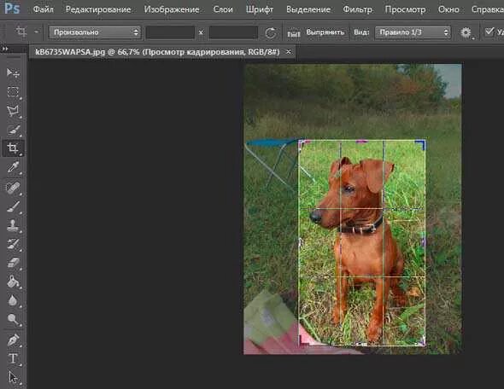Toggle delete cropped pixels checkbox
This screenshot has width=504, height=389.
[x=489, y=32]
